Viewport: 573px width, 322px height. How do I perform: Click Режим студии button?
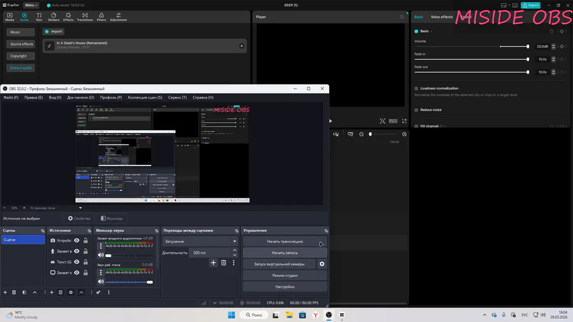(x=285, y=276)
